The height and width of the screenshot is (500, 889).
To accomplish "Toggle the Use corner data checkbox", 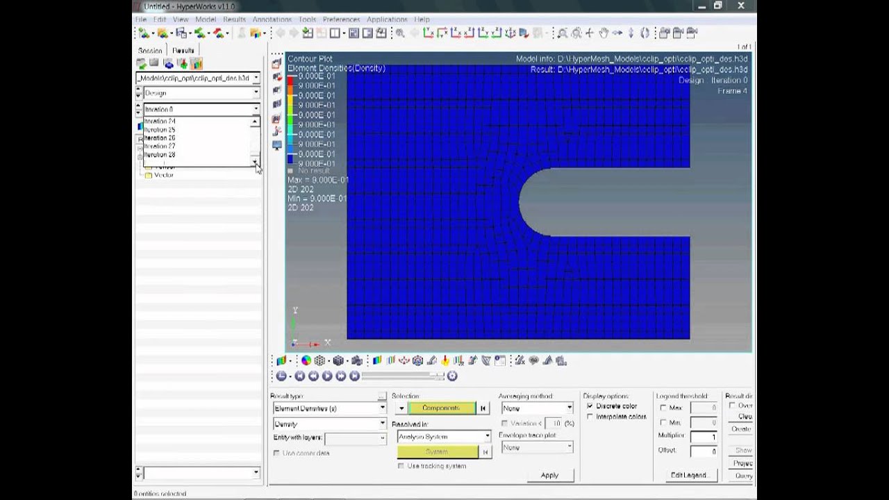I will (x=277, y=453).
